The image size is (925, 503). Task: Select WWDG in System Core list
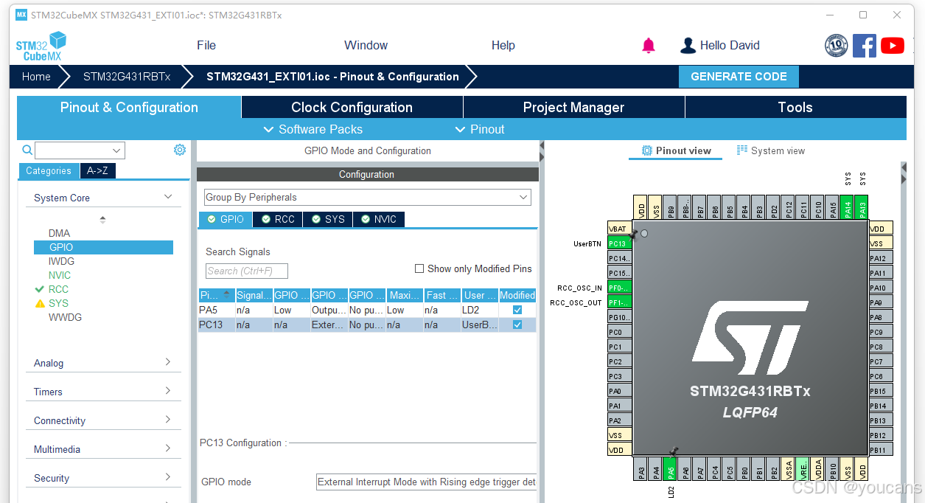[65, 317]
